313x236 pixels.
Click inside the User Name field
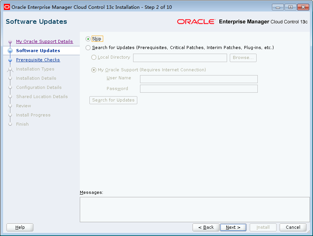tap(198, 79)
